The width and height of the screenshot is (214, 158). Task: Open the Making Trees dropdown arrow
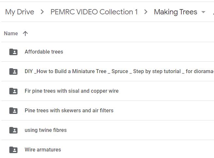(203, 12)
